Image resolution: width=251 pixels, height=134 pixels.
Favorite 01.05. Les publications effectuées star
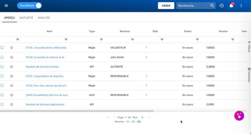[x=11, y=48]
